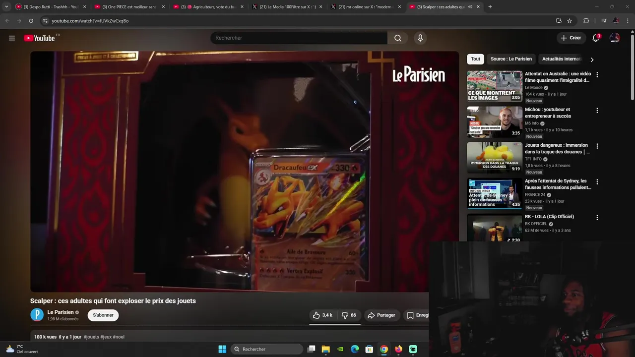
Task: Close the One PIECE tab
Action: [x=163, y=7]
